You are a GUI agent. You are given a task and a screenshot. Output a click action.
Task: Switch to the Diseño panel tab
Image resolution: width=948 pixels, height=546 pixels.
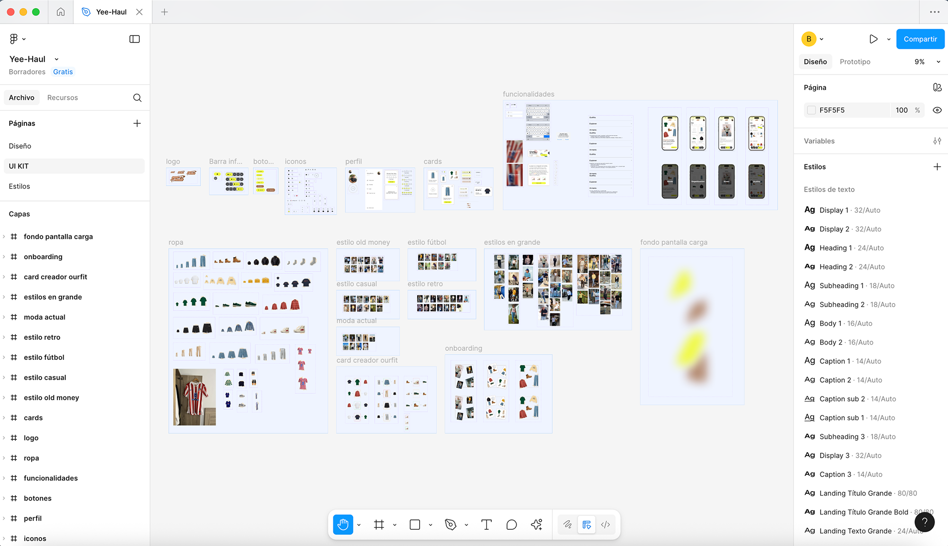click(x=815, y=62)
